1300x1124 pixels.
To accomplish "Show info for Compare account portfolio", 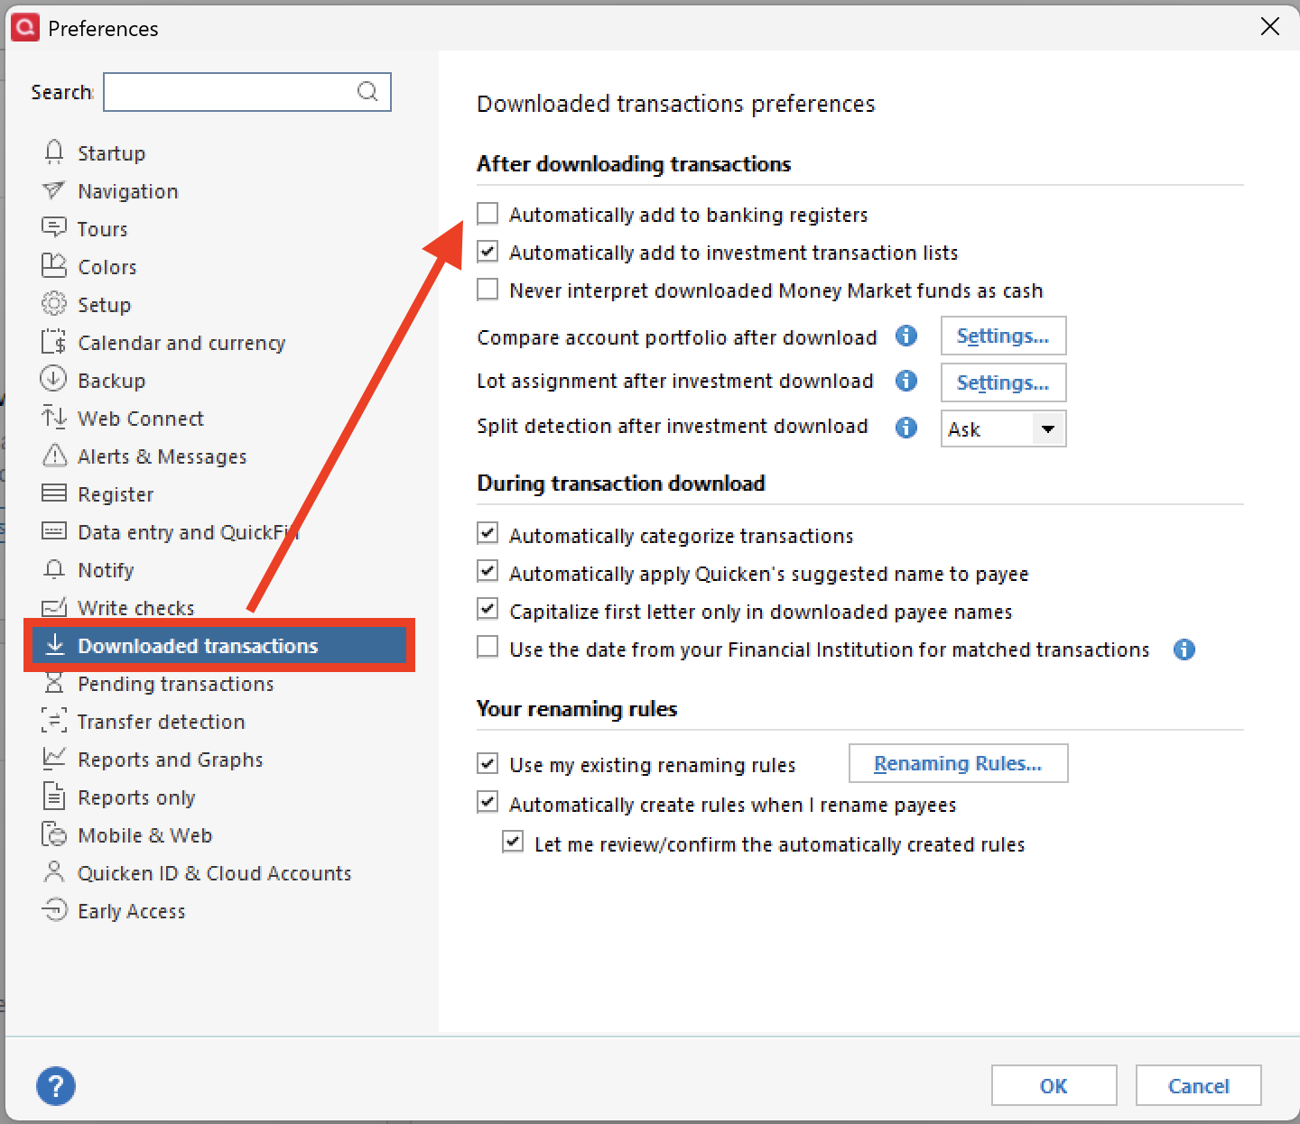I will pyautogui.click(x=906, y=336).
